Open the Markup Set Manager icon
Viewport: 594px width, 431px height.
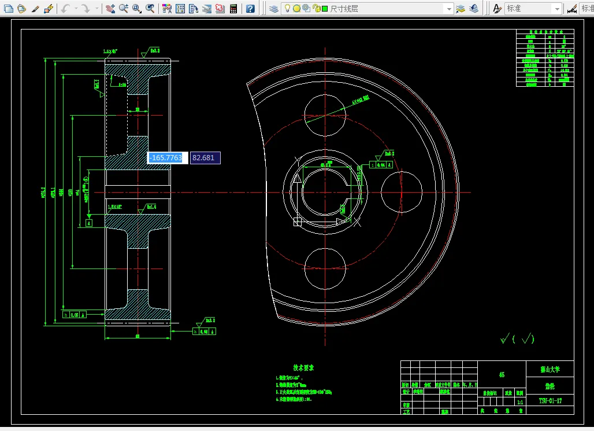pyautogui.click(x=220, y=8)
